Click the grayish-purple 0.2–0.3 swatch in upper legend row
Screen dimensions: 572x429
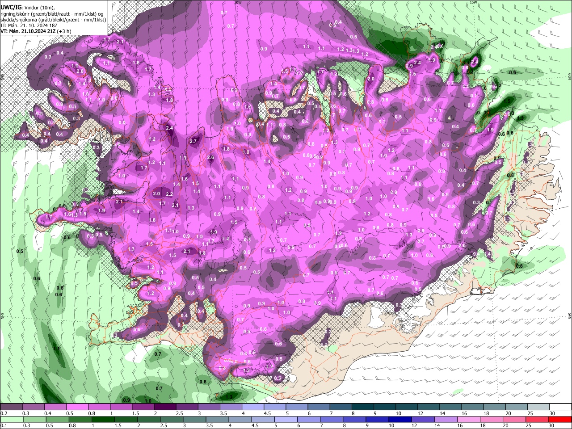[11, 407]
